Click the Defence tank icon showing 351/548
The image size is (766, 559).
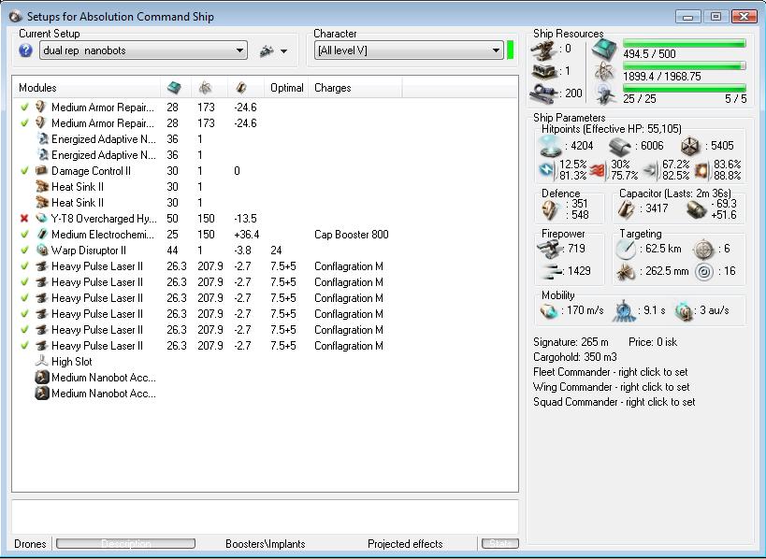pyautogui.click(x=551, y=210)
